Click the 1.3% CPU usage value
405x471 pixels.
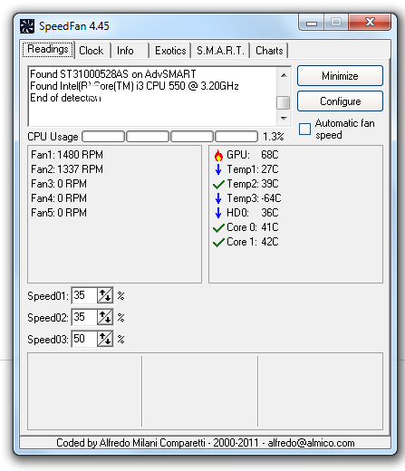pyautogui.click(x=274, y=137)
